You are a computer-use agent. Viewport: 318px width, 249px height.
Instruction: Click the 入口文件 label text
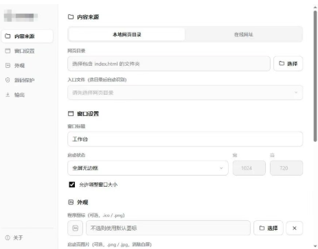point(97,80)
